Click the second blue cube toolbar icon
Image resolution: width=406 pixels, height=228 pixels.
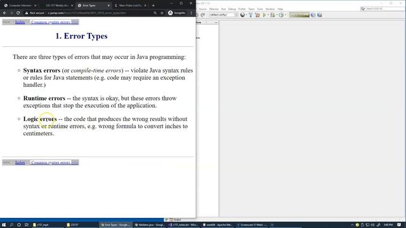click(320, 15)
